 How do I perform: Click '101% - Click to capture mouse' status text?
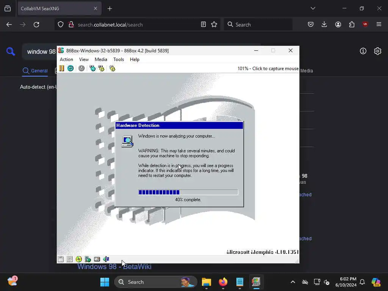tap(268, 69)
